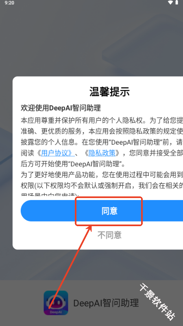The width and height of the screenshot is (183, 326).
Task: Tap the DeepAI智问助理 app name label
Action: pos(106,303)
